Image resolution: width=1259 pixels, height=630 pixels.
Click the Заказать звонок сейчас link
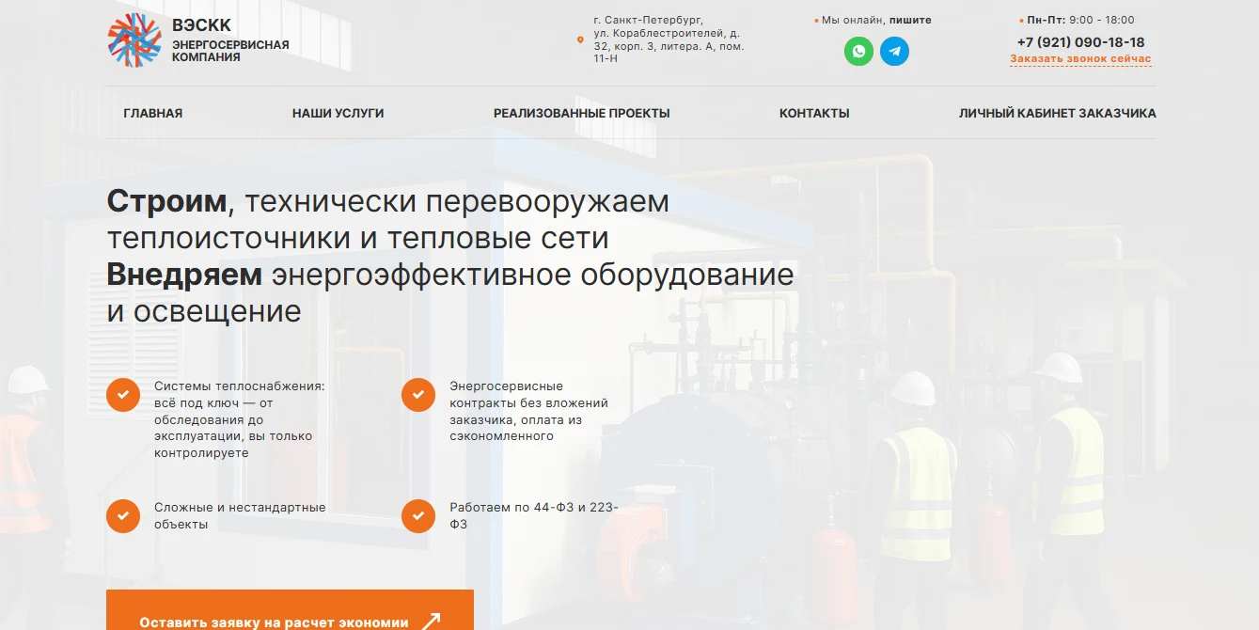coord(1080,58)
